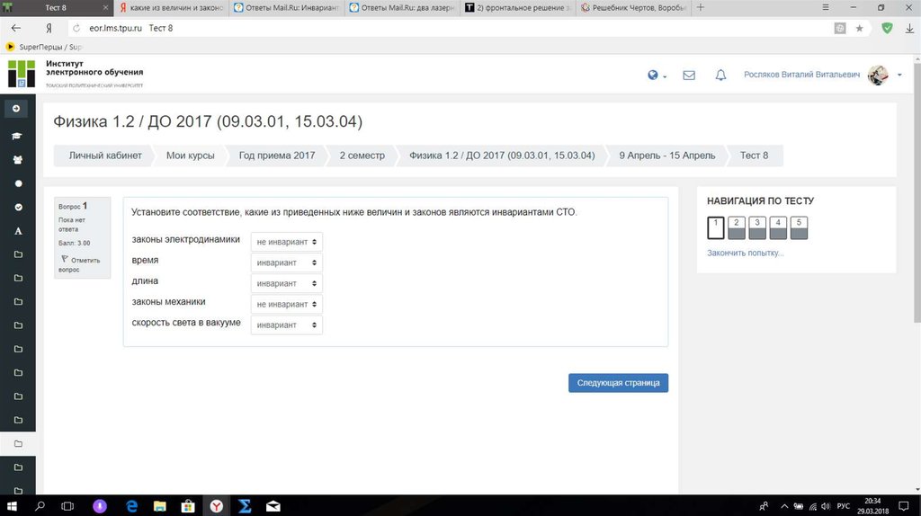Click the browser back arrow
The width and height of the screenshot is (921, 516).
(16, 28)
